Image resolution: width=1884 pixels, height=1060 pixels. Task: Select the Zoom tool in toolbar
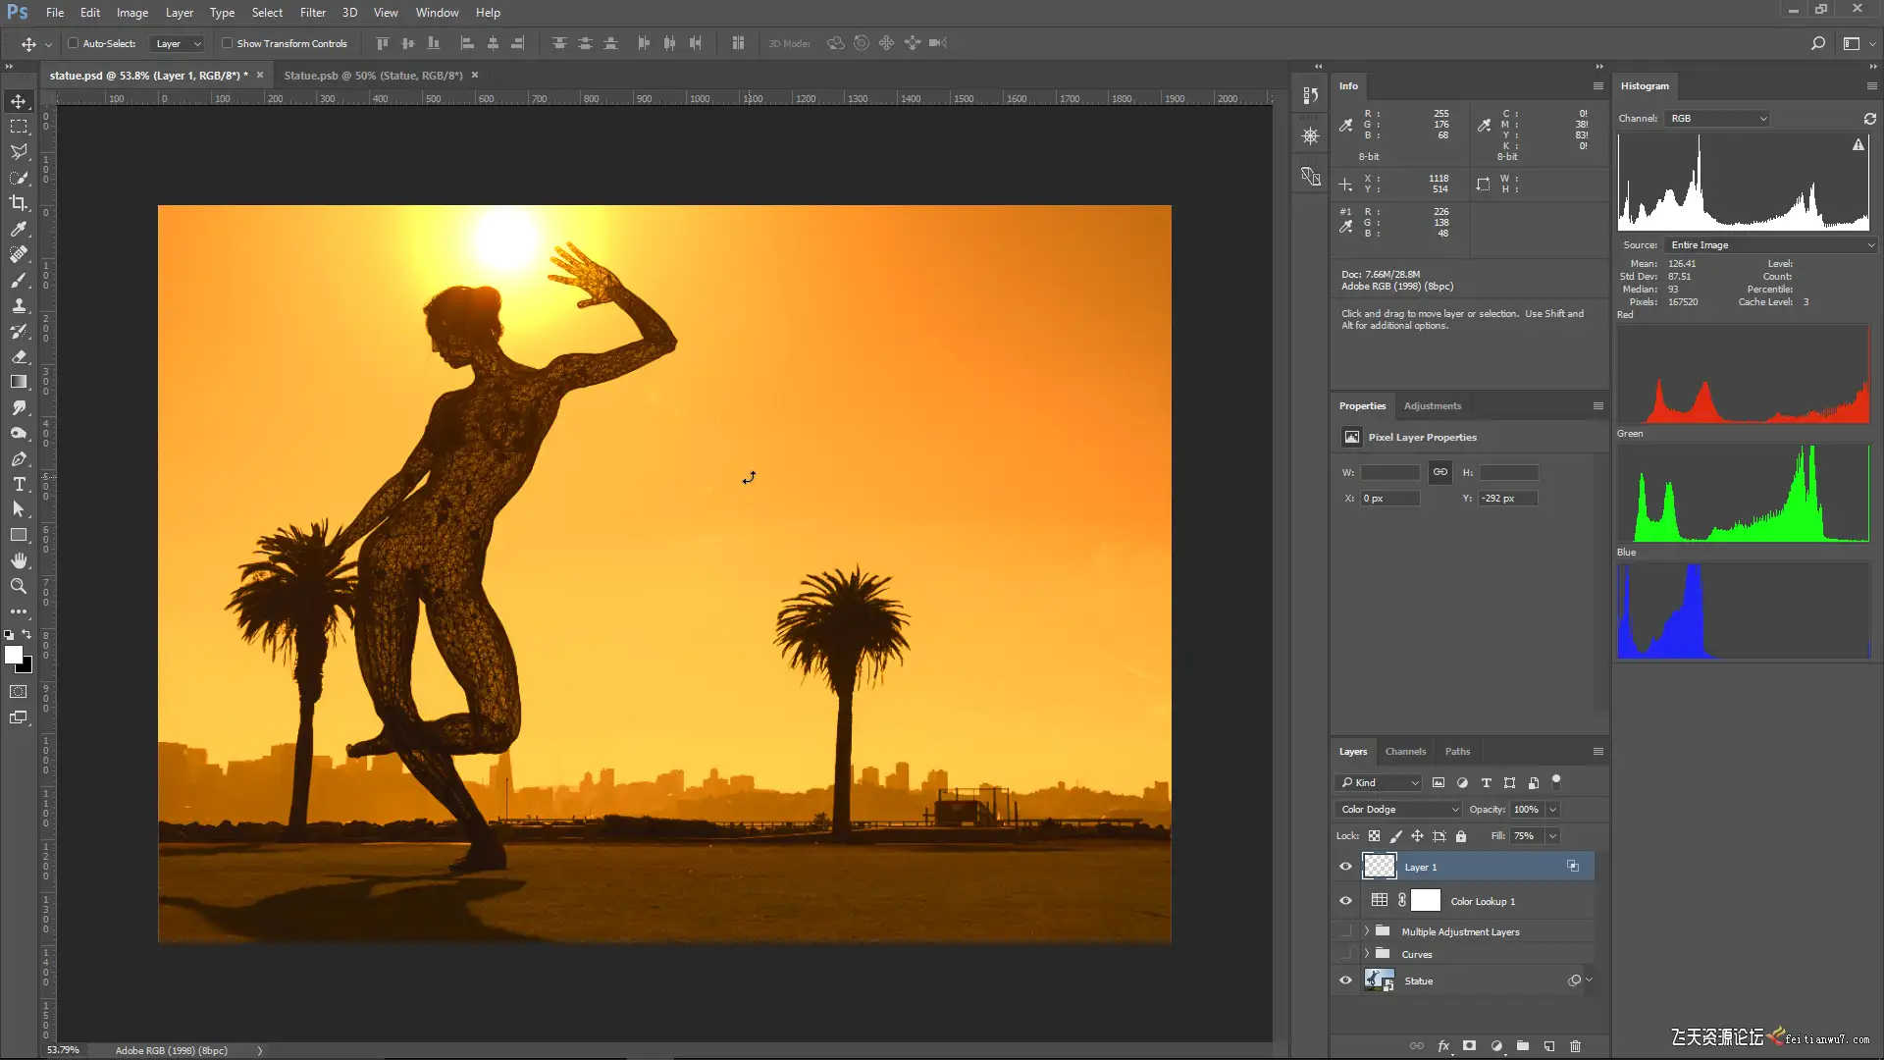point(19,586)
